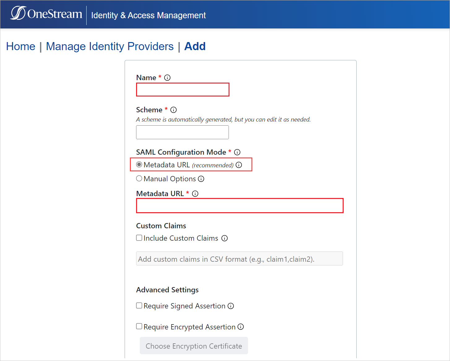This screenshot has height=361, width=450.
Task: Click info icon for Require Signed Assertion
Action: point(231,306)
